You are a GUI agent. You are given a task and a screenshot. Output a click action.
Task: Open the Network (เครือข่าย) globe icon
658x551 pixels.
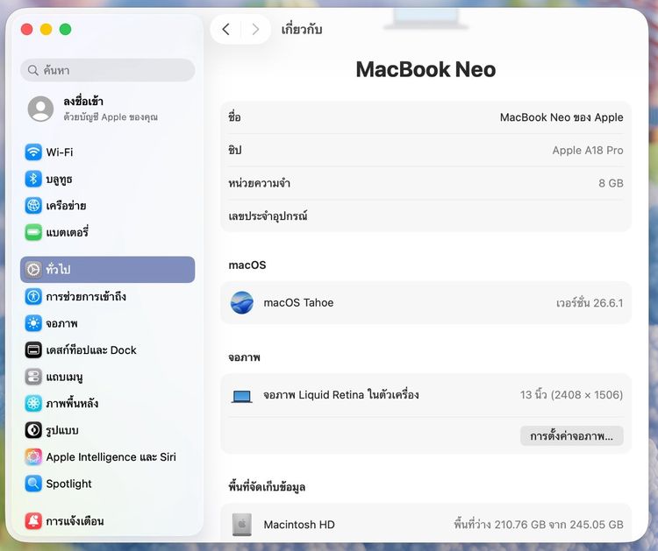coord(33,206)
